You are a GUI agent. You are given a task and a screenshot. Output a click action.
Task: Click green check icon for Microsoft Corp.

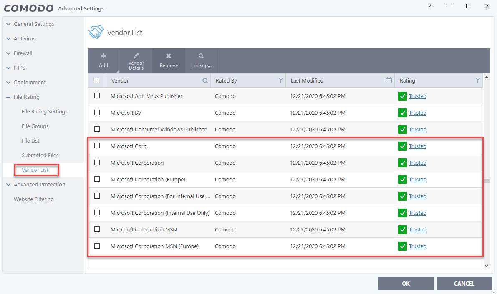pos(402,146)
